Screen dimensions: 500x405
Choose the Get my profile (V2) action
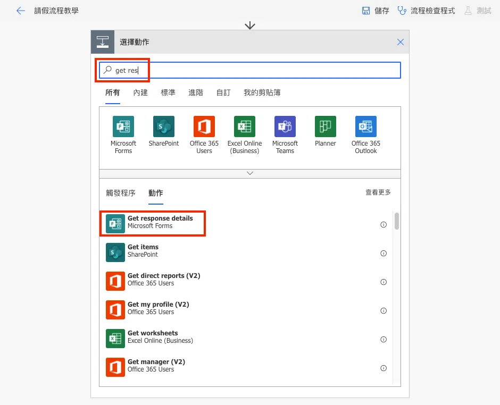(246, 310)
